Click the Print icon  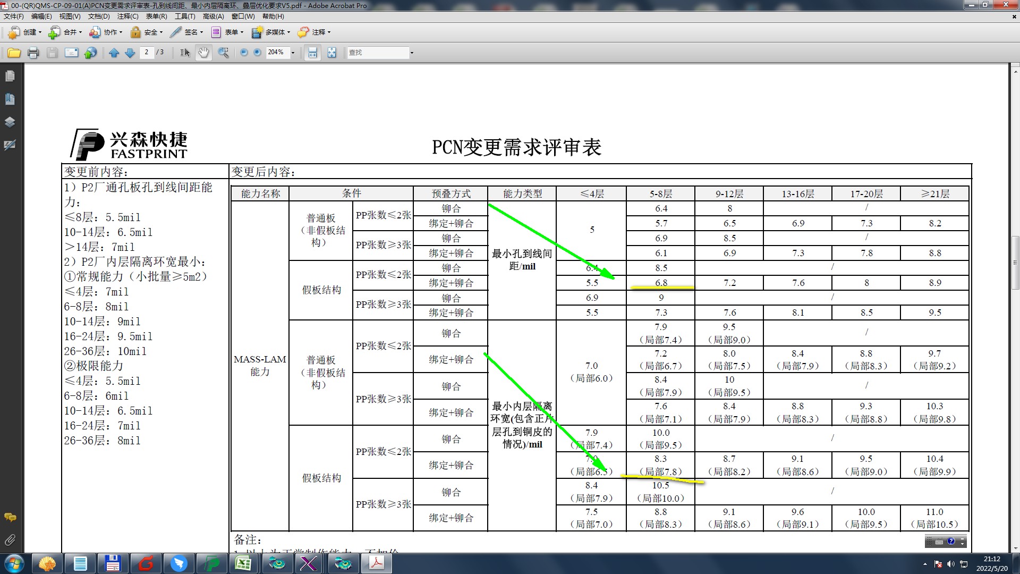coord(33,53)
